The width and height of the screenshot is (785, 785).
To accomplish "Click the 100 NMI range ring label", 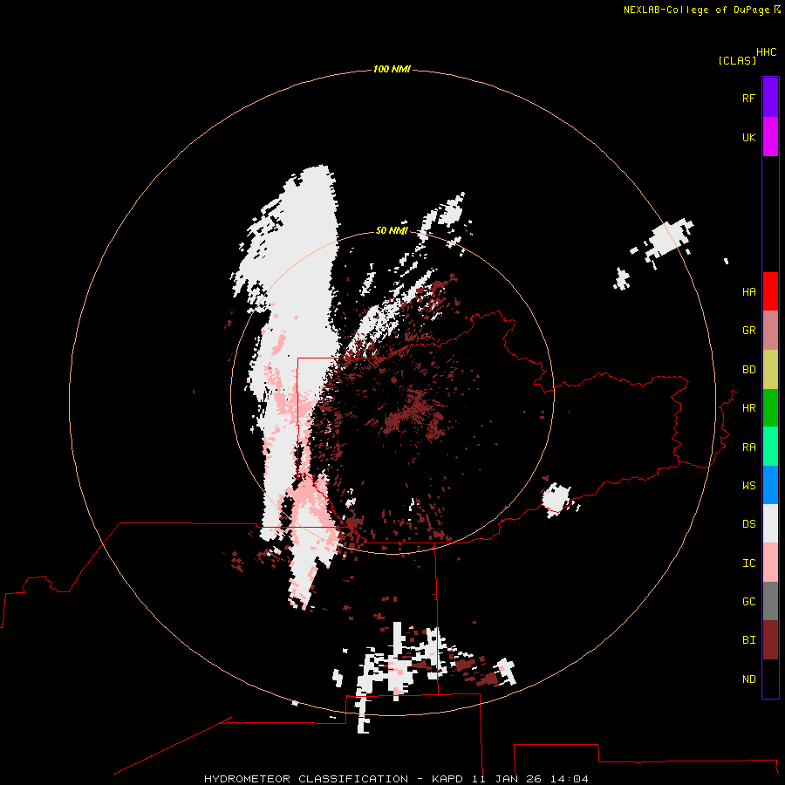I will coord(392,69).
